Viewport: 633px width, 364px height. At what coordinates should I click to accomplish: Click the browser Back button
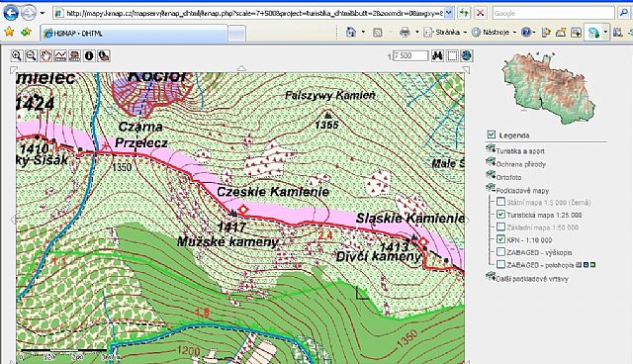pos(11,13)
